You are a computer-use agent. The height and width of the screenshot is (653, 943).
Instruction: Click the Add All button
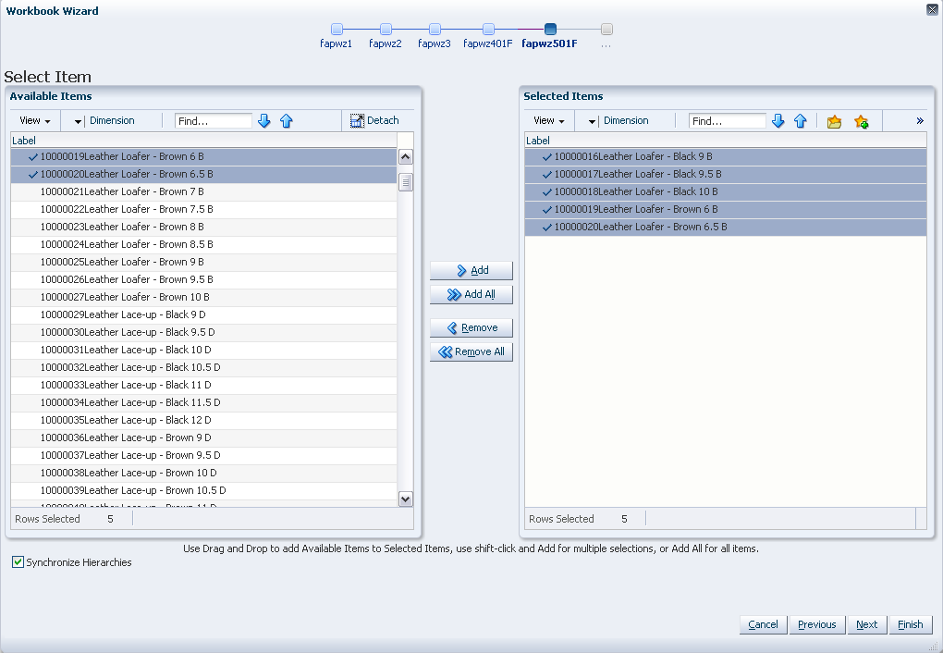tap(471, 294)
